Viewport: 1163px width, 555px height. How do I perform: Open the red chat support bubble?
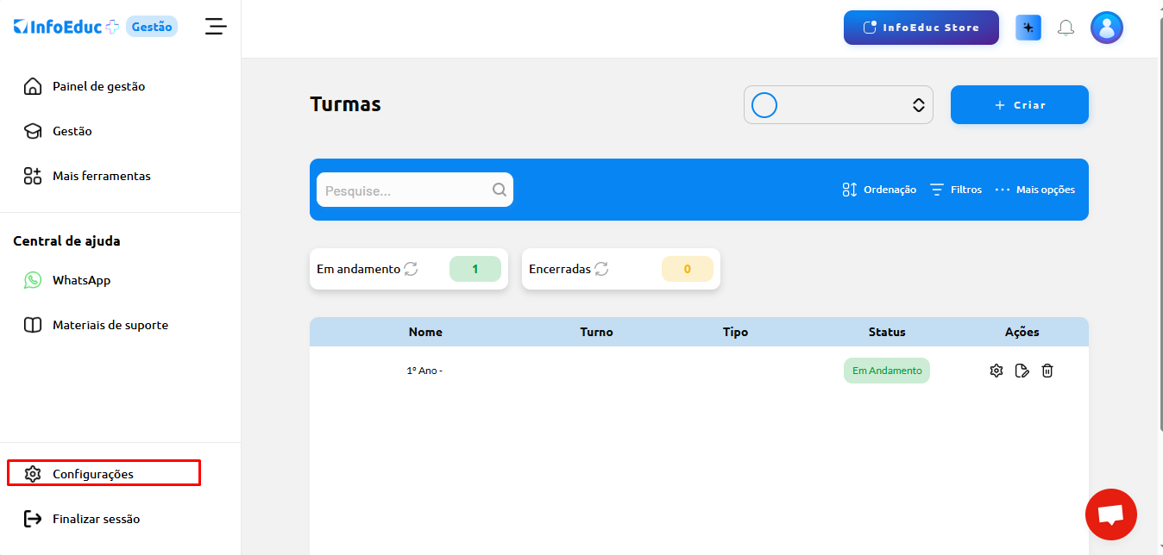point(1111,514)
